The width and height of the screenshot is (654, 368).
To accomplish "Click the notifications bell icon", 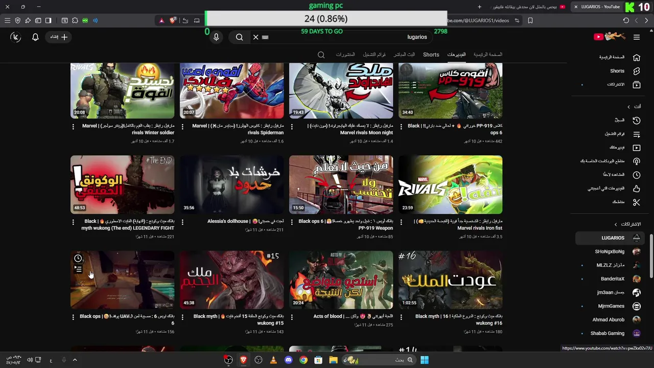I will (x=35, y=37).
